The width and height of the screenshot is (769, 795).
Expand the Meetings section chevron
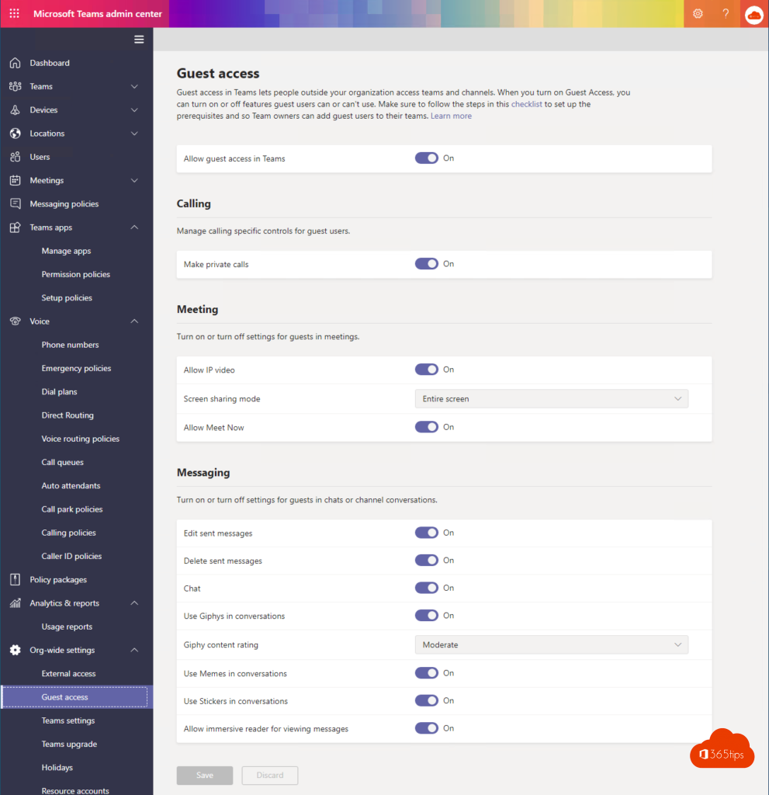[x=134, y=180]
